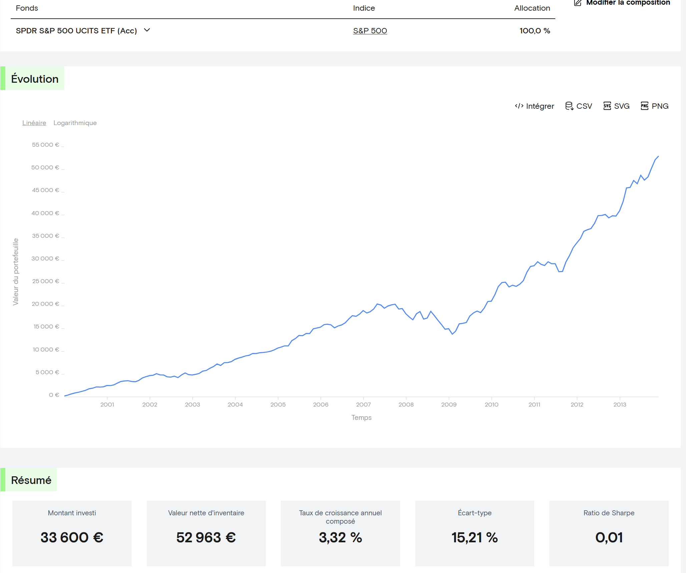Click the pencil edit composition icon
This screenshot has width=686, height=573.
(x=578, y=3)
